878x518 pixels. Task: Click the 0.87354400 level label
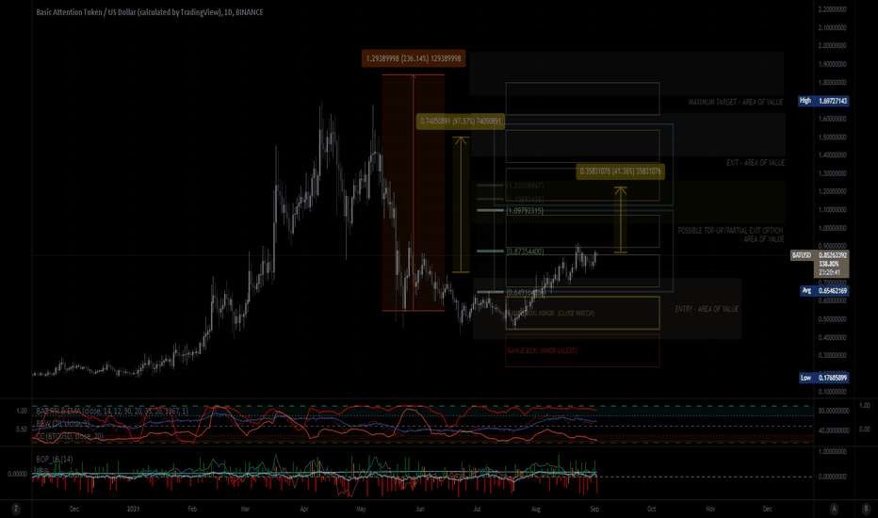coord(525,251)
